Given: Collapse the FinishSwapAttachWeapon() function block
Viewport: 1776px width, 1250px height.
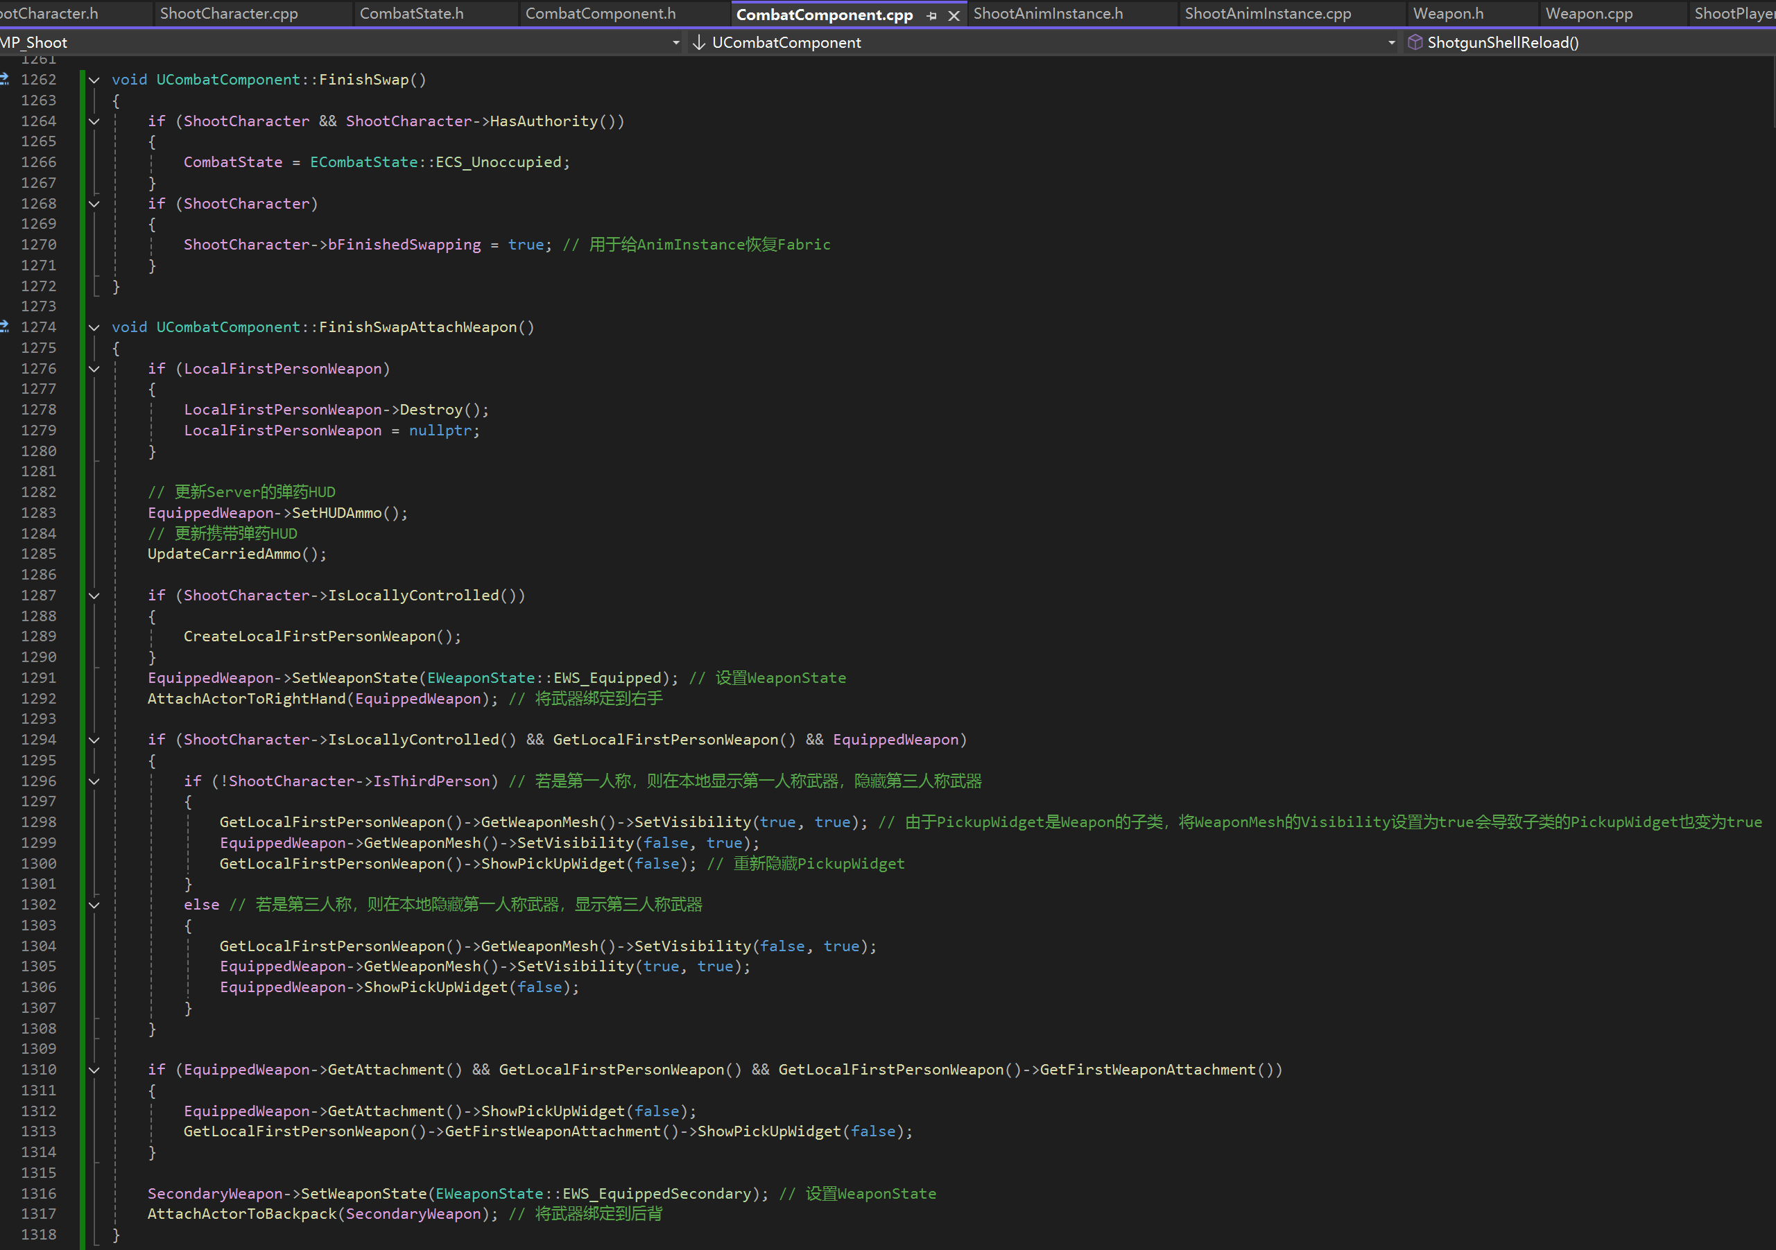Looking at the screenshot, I should (94, 327).
